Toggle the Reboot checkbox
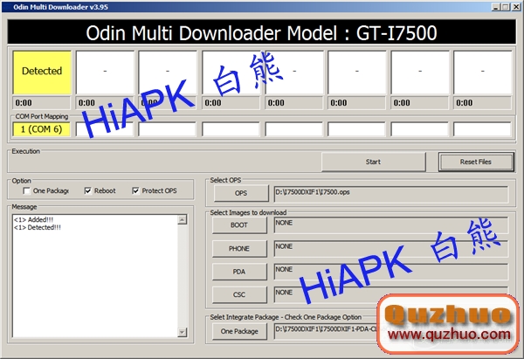The width and height of the screenshot is (524, 359). 88,191
